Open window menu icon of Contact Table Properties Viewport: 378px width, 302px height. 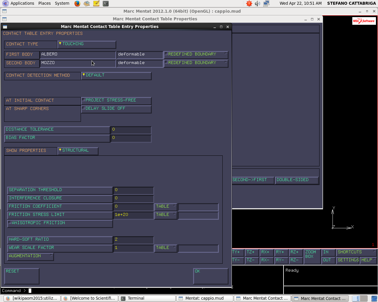pyautogui.click(x=4, y=19)
